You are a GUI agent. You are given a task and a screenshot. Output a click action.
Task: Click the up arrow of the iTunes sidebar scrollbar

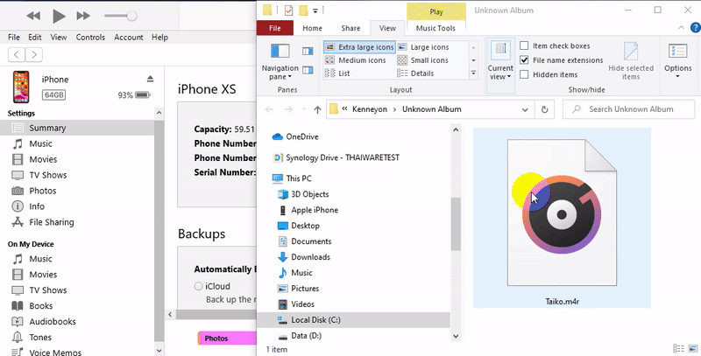(159, 114)
